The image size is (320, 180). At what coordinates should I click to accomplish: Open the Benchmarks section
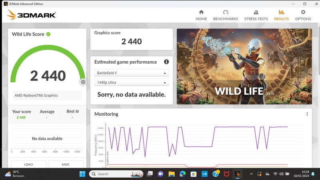[226, 15]
